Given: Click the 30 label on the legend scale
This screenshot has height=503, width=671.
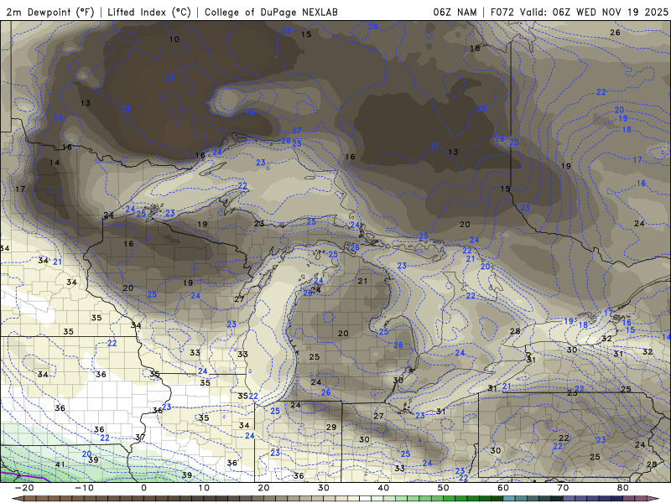Looking at the screenshot, I should 324,488.
